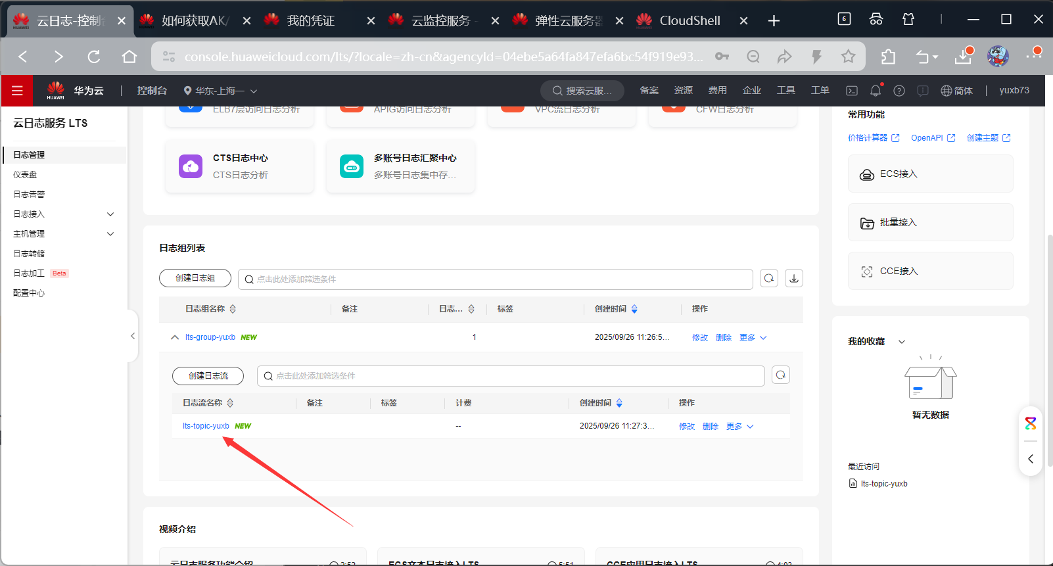Refresh the log group list

(769, 278)
